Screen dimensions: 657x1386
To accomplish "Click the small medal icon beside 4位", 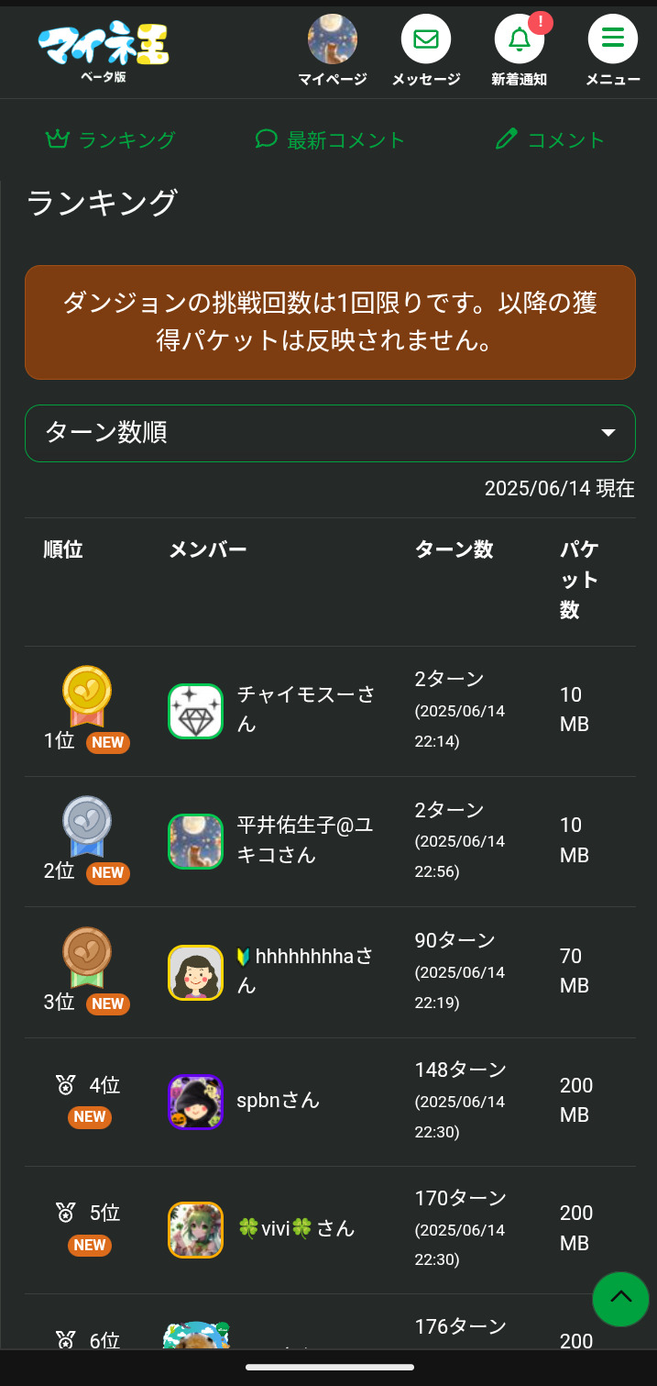I will [x=65, y=1086].
